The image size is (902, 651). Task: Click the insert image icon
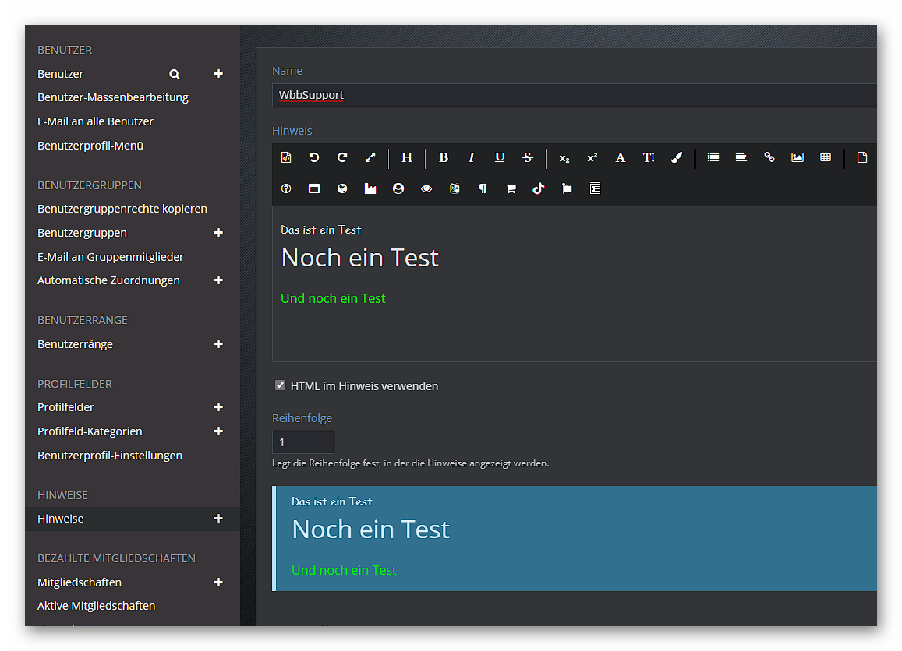tap(798, 157)
